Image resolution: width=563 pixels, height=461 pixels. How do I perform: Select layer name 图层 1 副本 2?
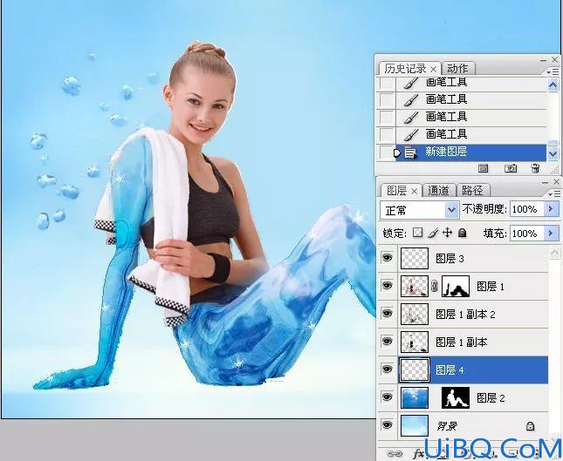(465, 315)
